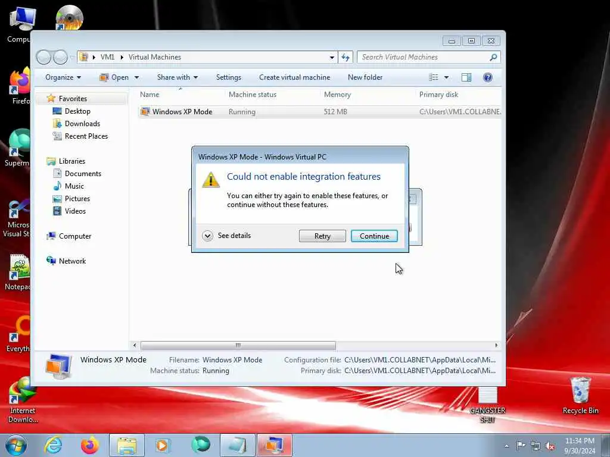Expand the Open dropdown arrow

point(136,77)
